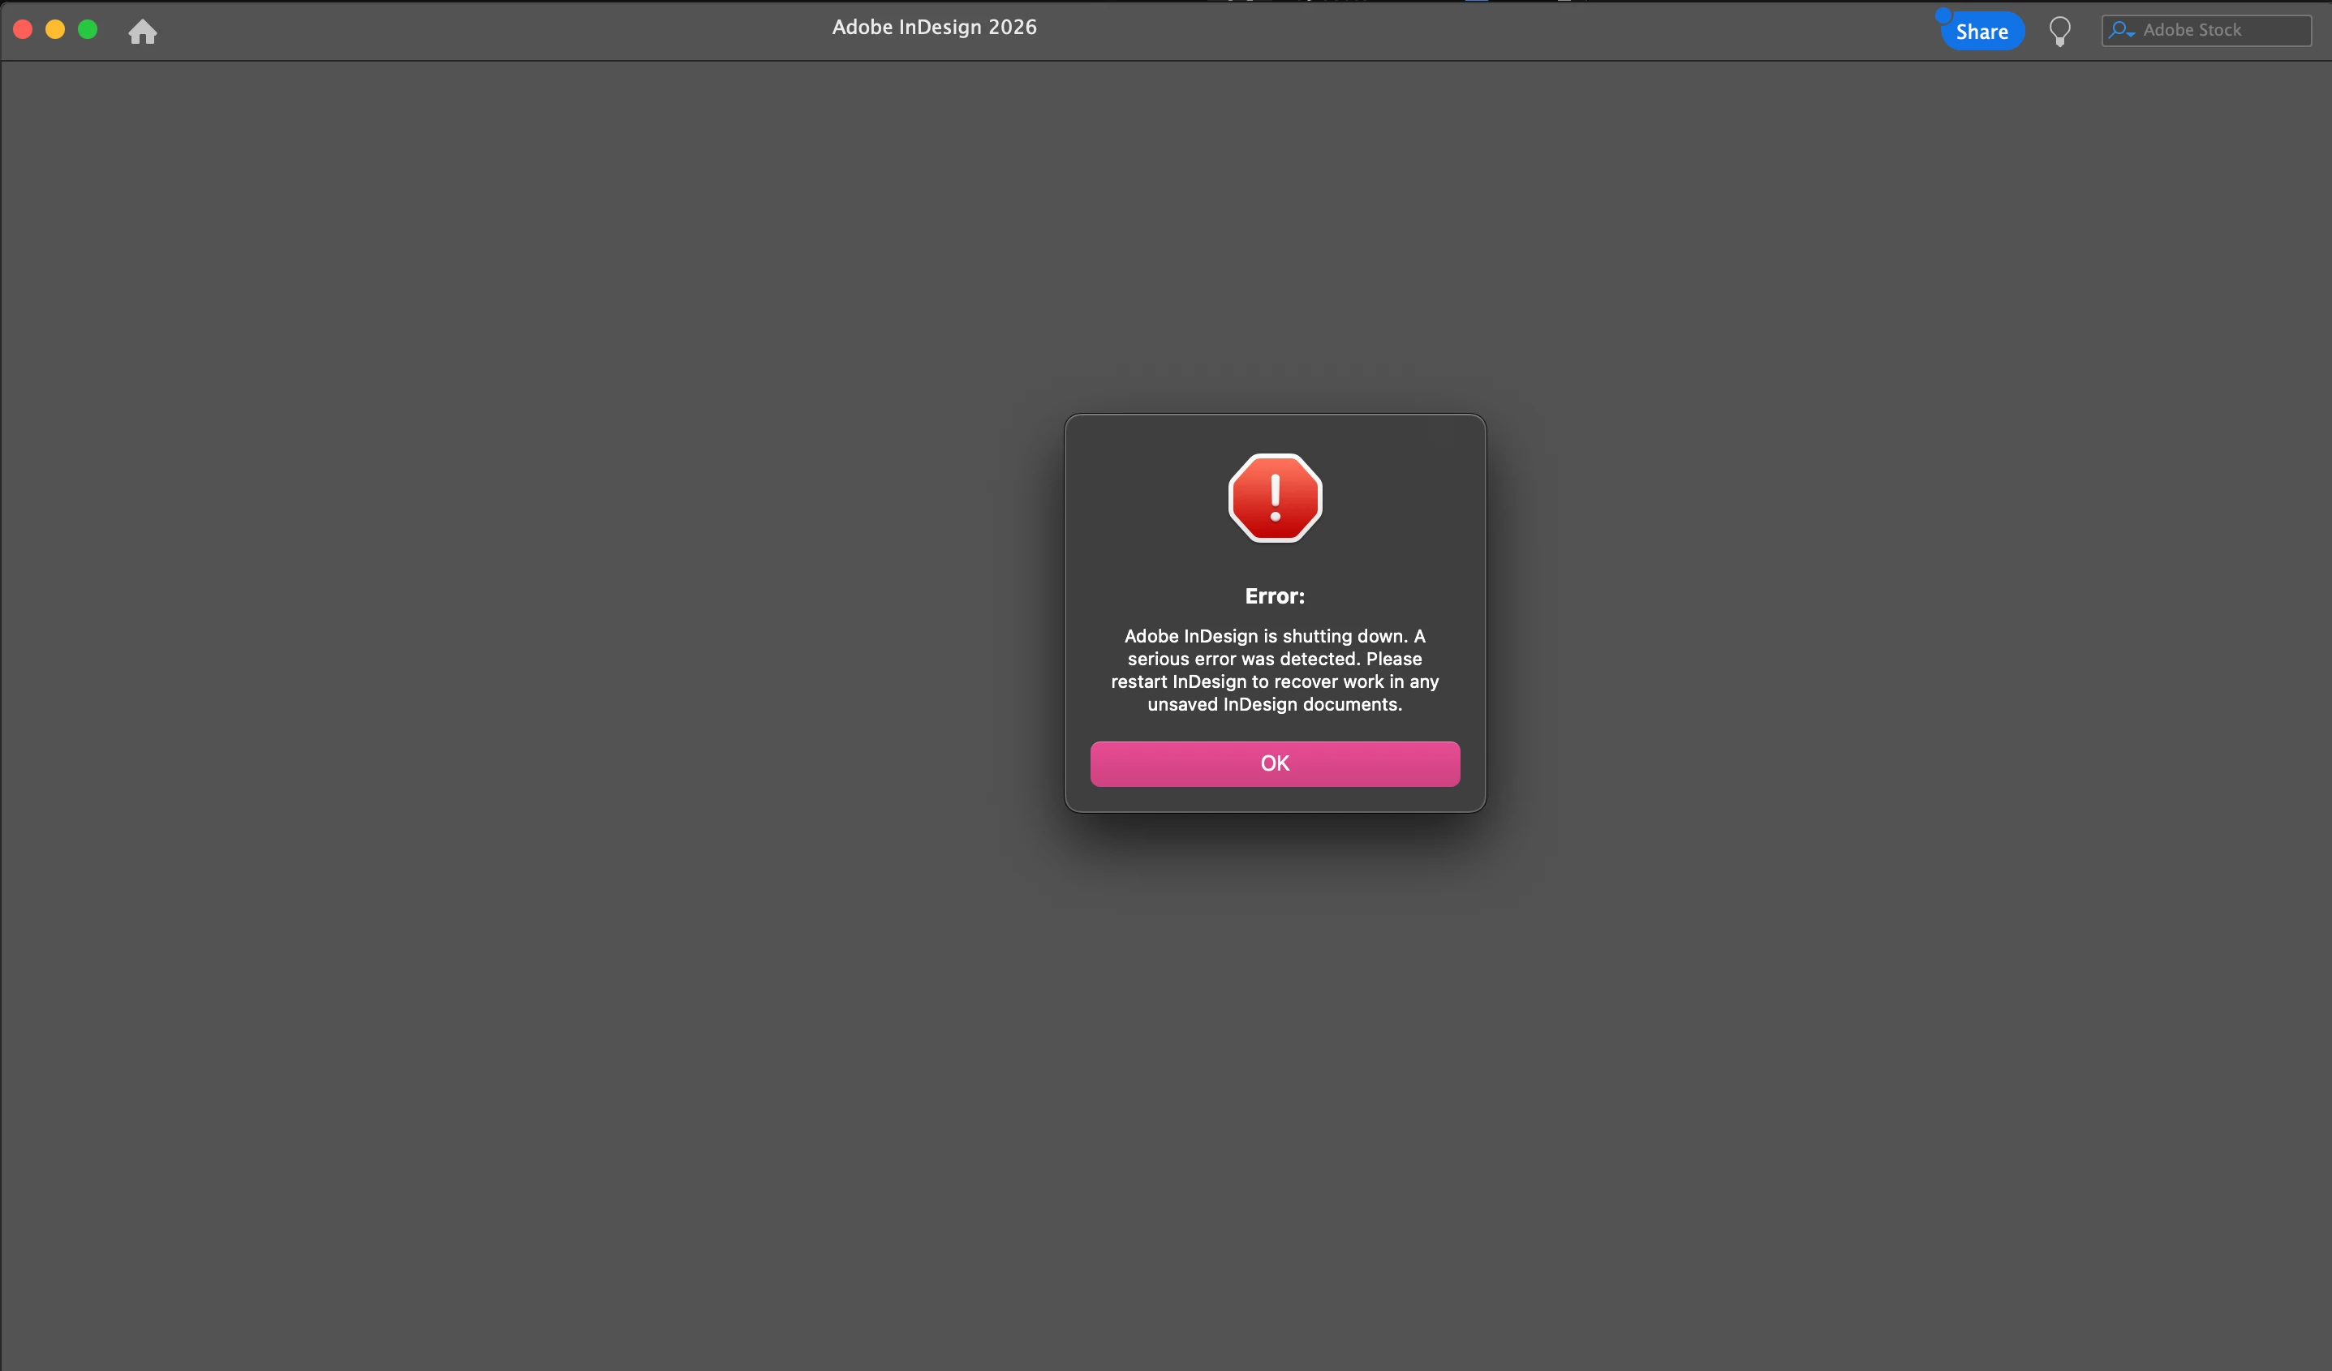Click the red error stop icon
Image resolution: width=2332 pixels, height=1371 pixels.
pos(1276,498)
